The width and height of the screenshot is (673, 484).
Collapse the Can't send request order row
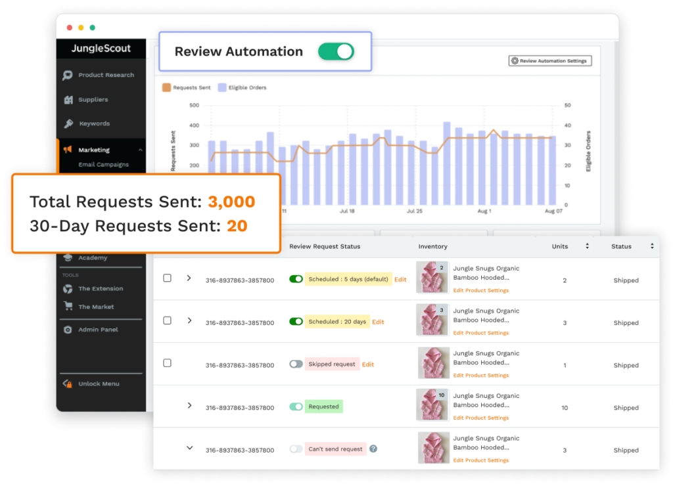[x=189, y=448]
